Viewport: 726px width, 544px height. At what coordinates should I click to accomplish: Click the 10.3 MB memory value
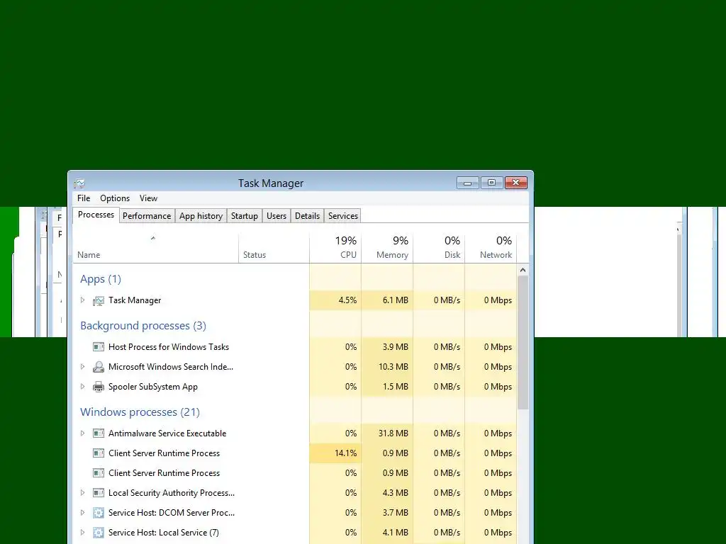click(x=393, y=367)
